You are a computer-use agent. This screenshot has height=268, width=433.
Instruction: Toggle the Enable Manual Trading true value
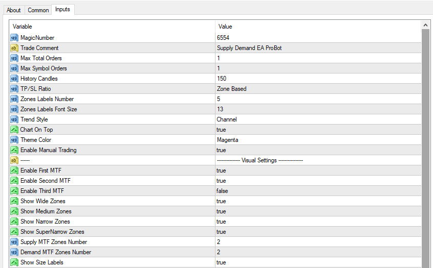pyautogui.click(x=221, y=150)
